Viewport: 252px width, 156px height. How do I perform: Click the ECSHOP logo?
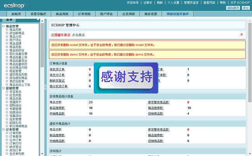pos(14,6)
